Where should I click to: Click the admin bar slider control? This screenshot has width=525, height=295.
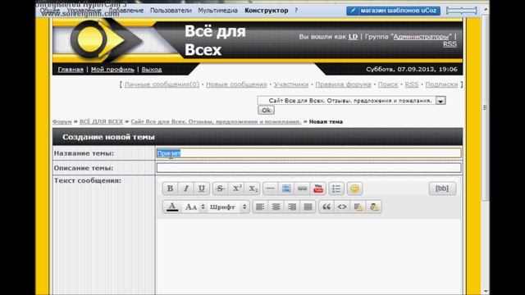click(461, 11)
